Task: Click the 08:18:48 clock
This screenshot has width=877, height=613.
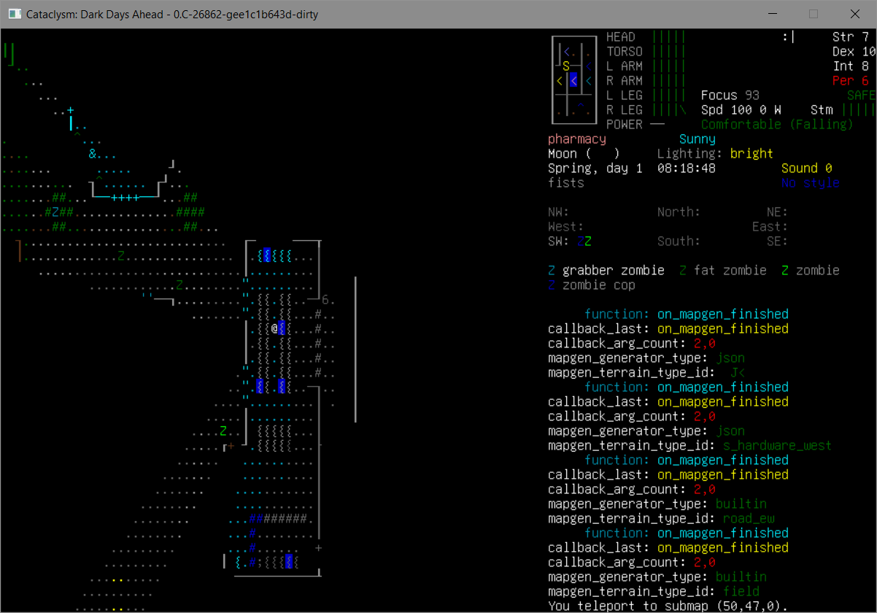Action: [687, 168]
